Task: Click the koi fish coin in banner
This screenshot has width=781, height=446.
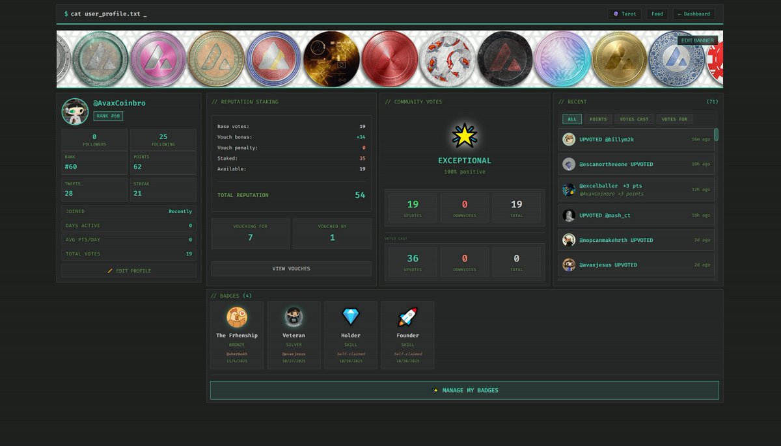Action: 448,59
